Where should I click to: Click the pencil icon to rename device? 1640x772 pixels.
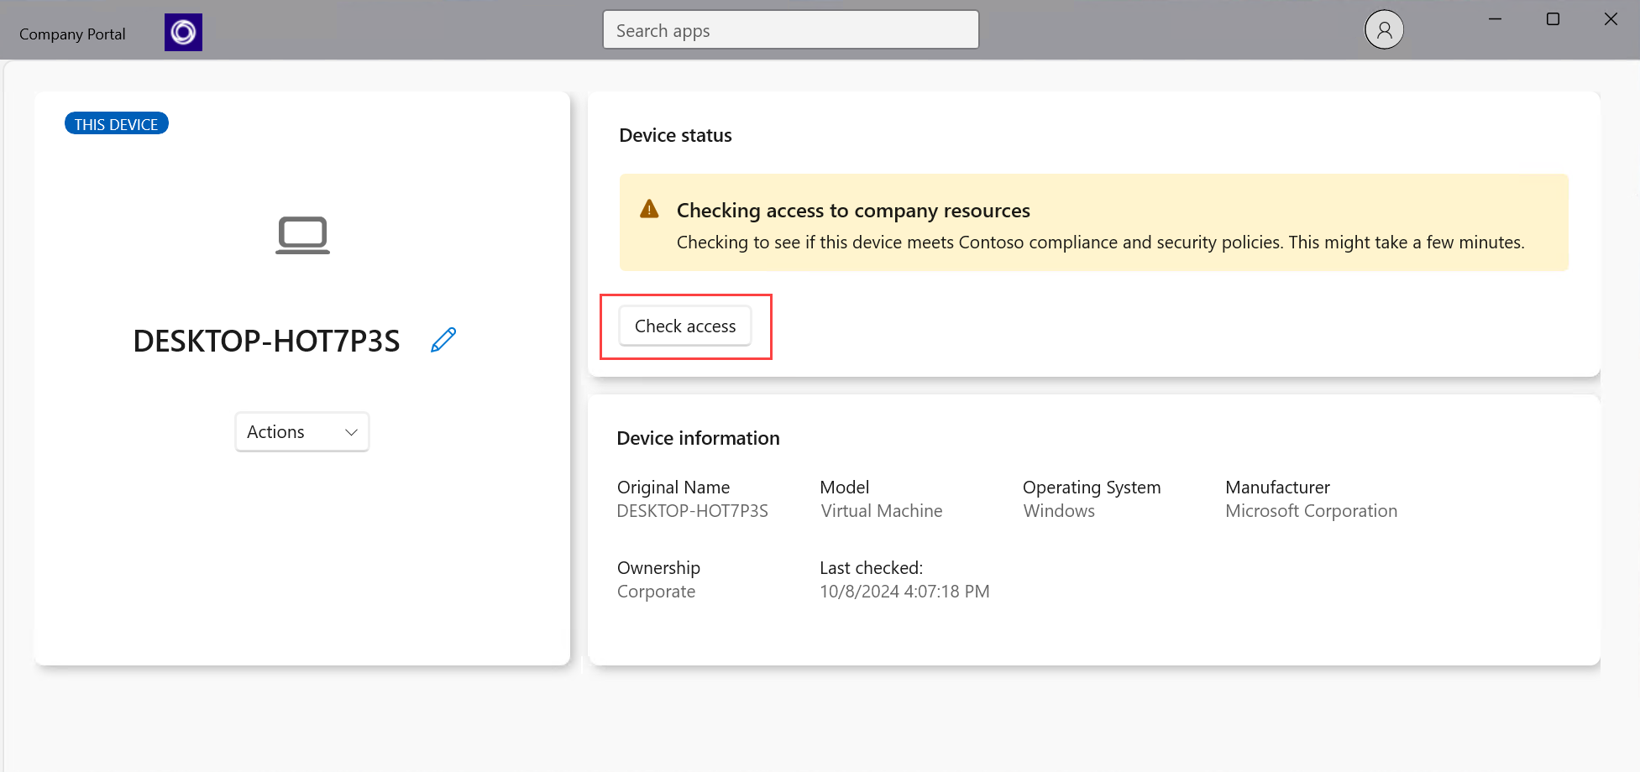[x=443, y=339]
